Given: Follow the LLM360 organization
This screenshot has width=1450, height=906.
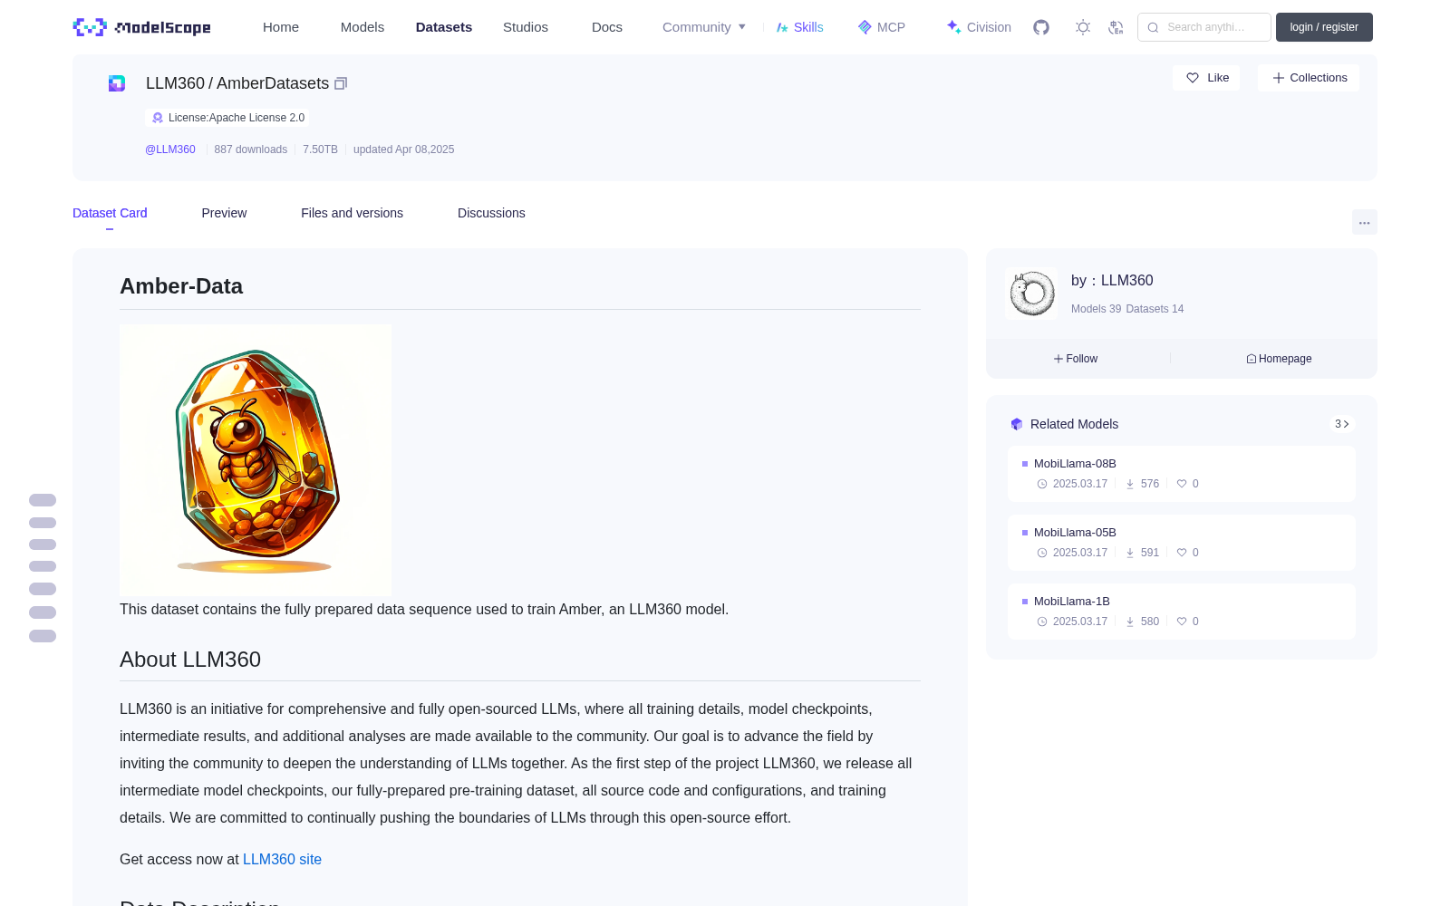Looking at the screenshot, I should (x=1076, y=359).
